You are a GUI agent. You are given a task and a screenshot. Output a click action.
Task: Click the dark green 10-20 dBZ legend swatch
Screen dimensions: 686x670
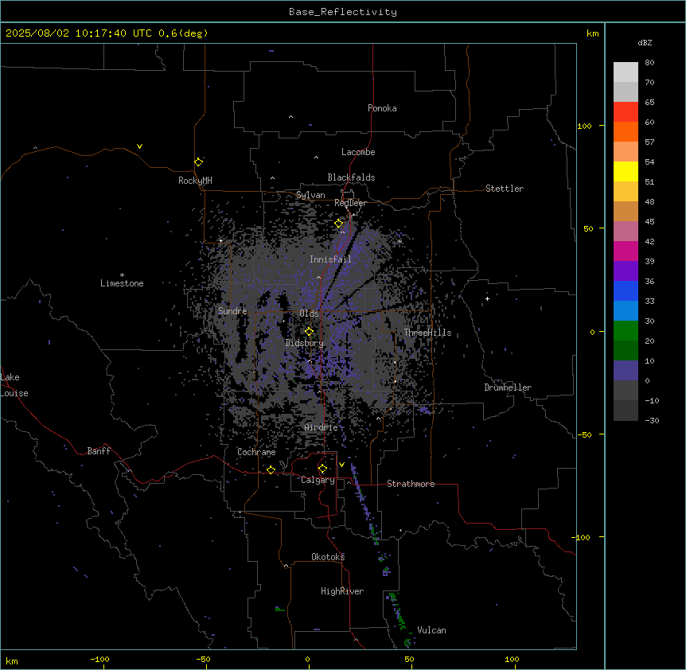pyautogui.click(x=626, y=350)
